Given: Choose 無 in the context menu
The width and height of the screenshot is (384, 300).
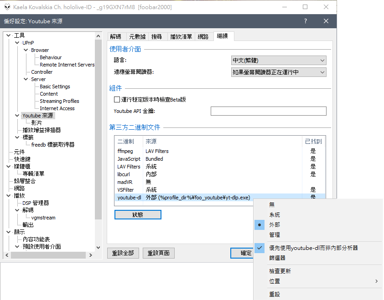Looking at the screenshot, I should click(x=272, y=204).
